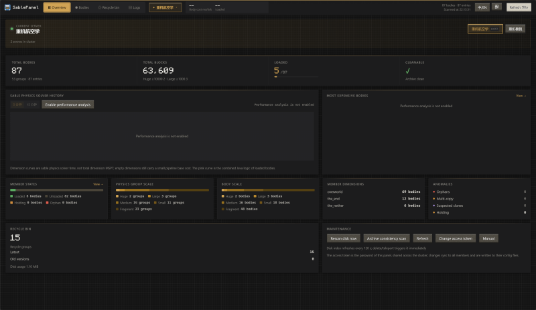Viewport: 536px width, 310px height.
Task: Click the Recycle Bin count 15
Action: [x=15, y=238]
